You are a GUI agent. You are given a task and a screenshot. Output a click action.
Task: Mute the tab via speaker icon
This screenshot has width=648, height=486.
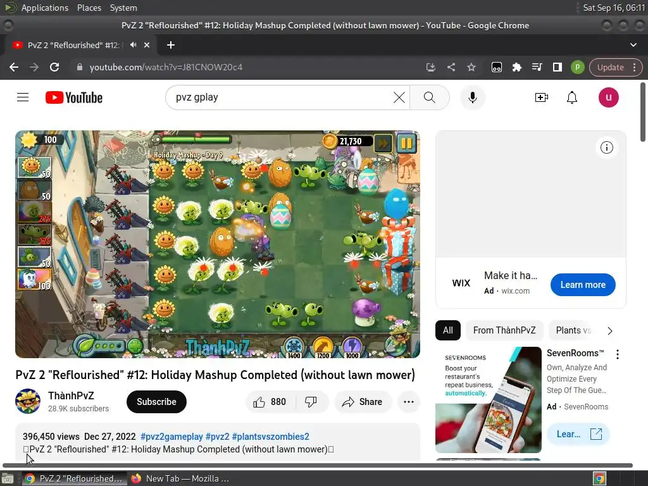pyautogui.click(x=133, y=45)
